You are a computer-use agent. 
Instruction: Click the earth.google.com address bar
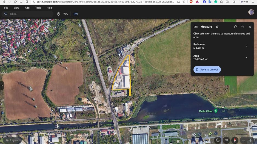(105, 2)
